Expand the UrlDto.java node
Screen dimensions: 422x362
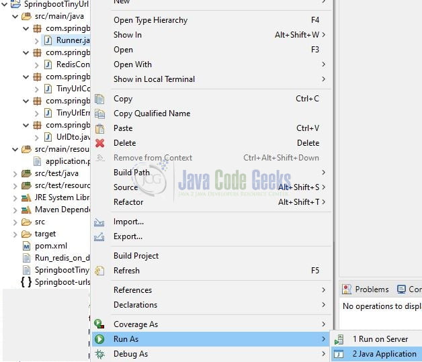click(x=36, y=138)
